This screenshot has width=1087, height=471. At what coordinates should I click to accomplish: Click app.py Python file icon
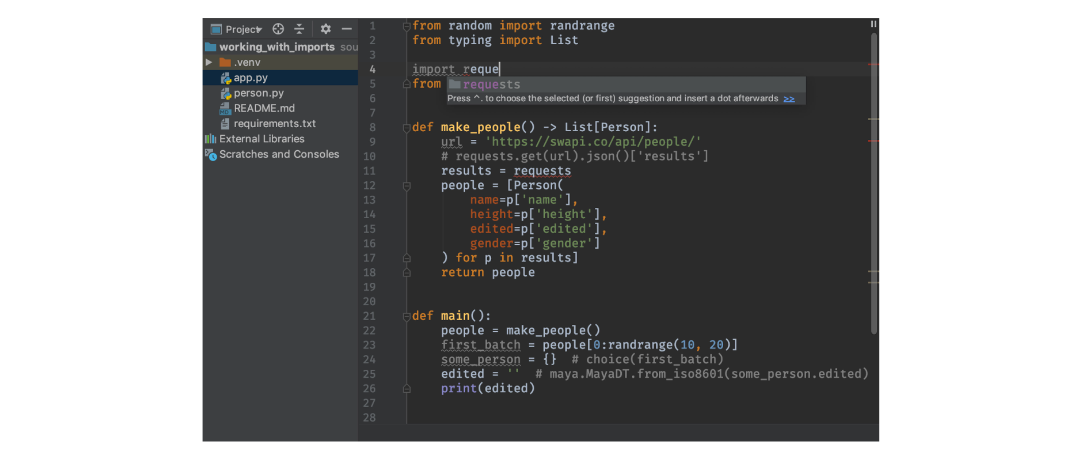coord(226,78)
